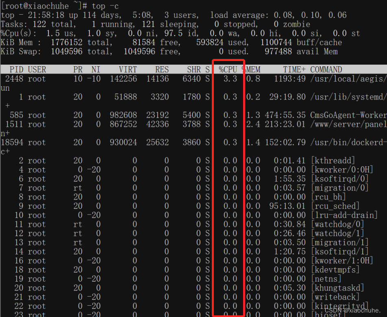Click the [netns] process name
Screen dimensions: 387x317
point(326,279)
